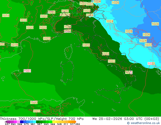This screenshot has width=161, height=125.
Task: Click the Sicily island outline
Action: 109,95
